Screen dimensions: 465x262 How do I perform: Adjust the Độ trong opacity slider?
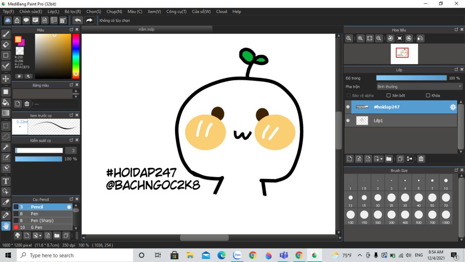click(x=411, y=78)
